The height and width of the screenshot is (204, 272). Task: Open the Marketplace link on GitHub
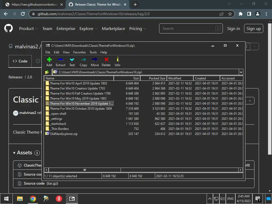pos(113,29)
